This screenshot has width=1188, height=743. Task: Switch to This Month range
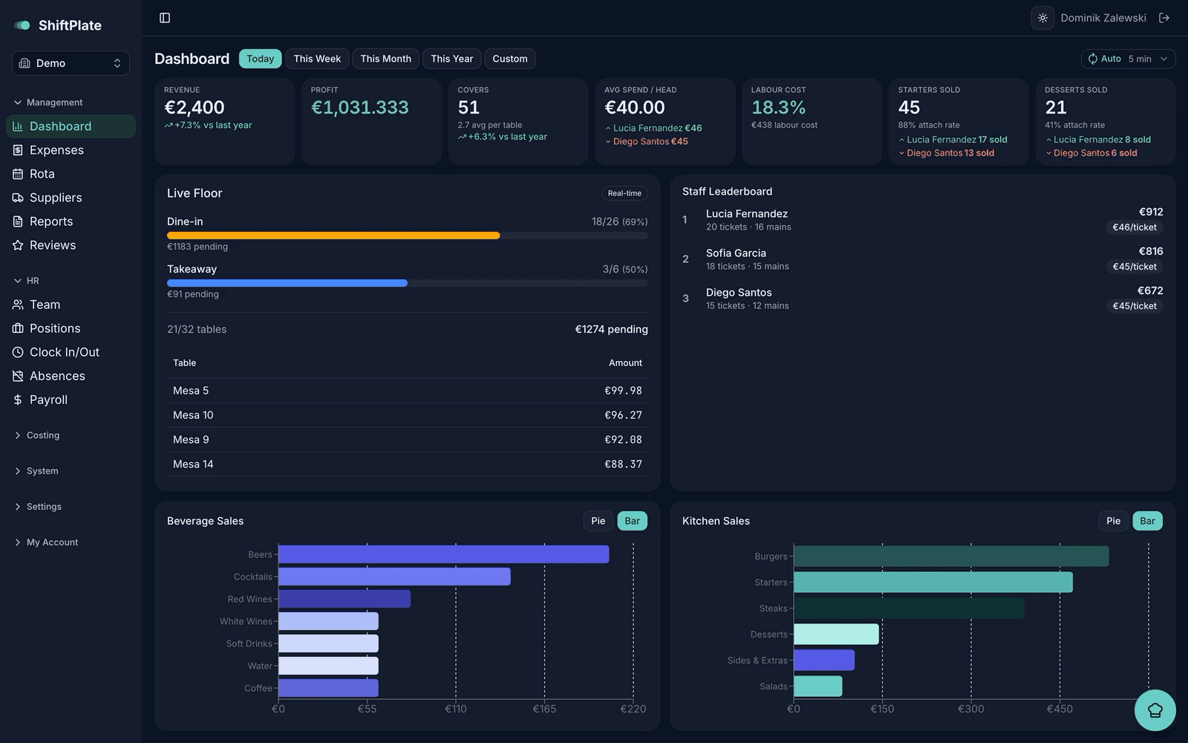tap(385, 59)
